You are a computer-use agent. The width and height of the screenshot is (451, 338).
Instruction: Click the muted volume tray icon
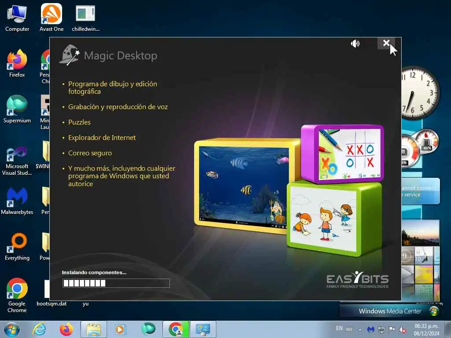pos(403,330)
